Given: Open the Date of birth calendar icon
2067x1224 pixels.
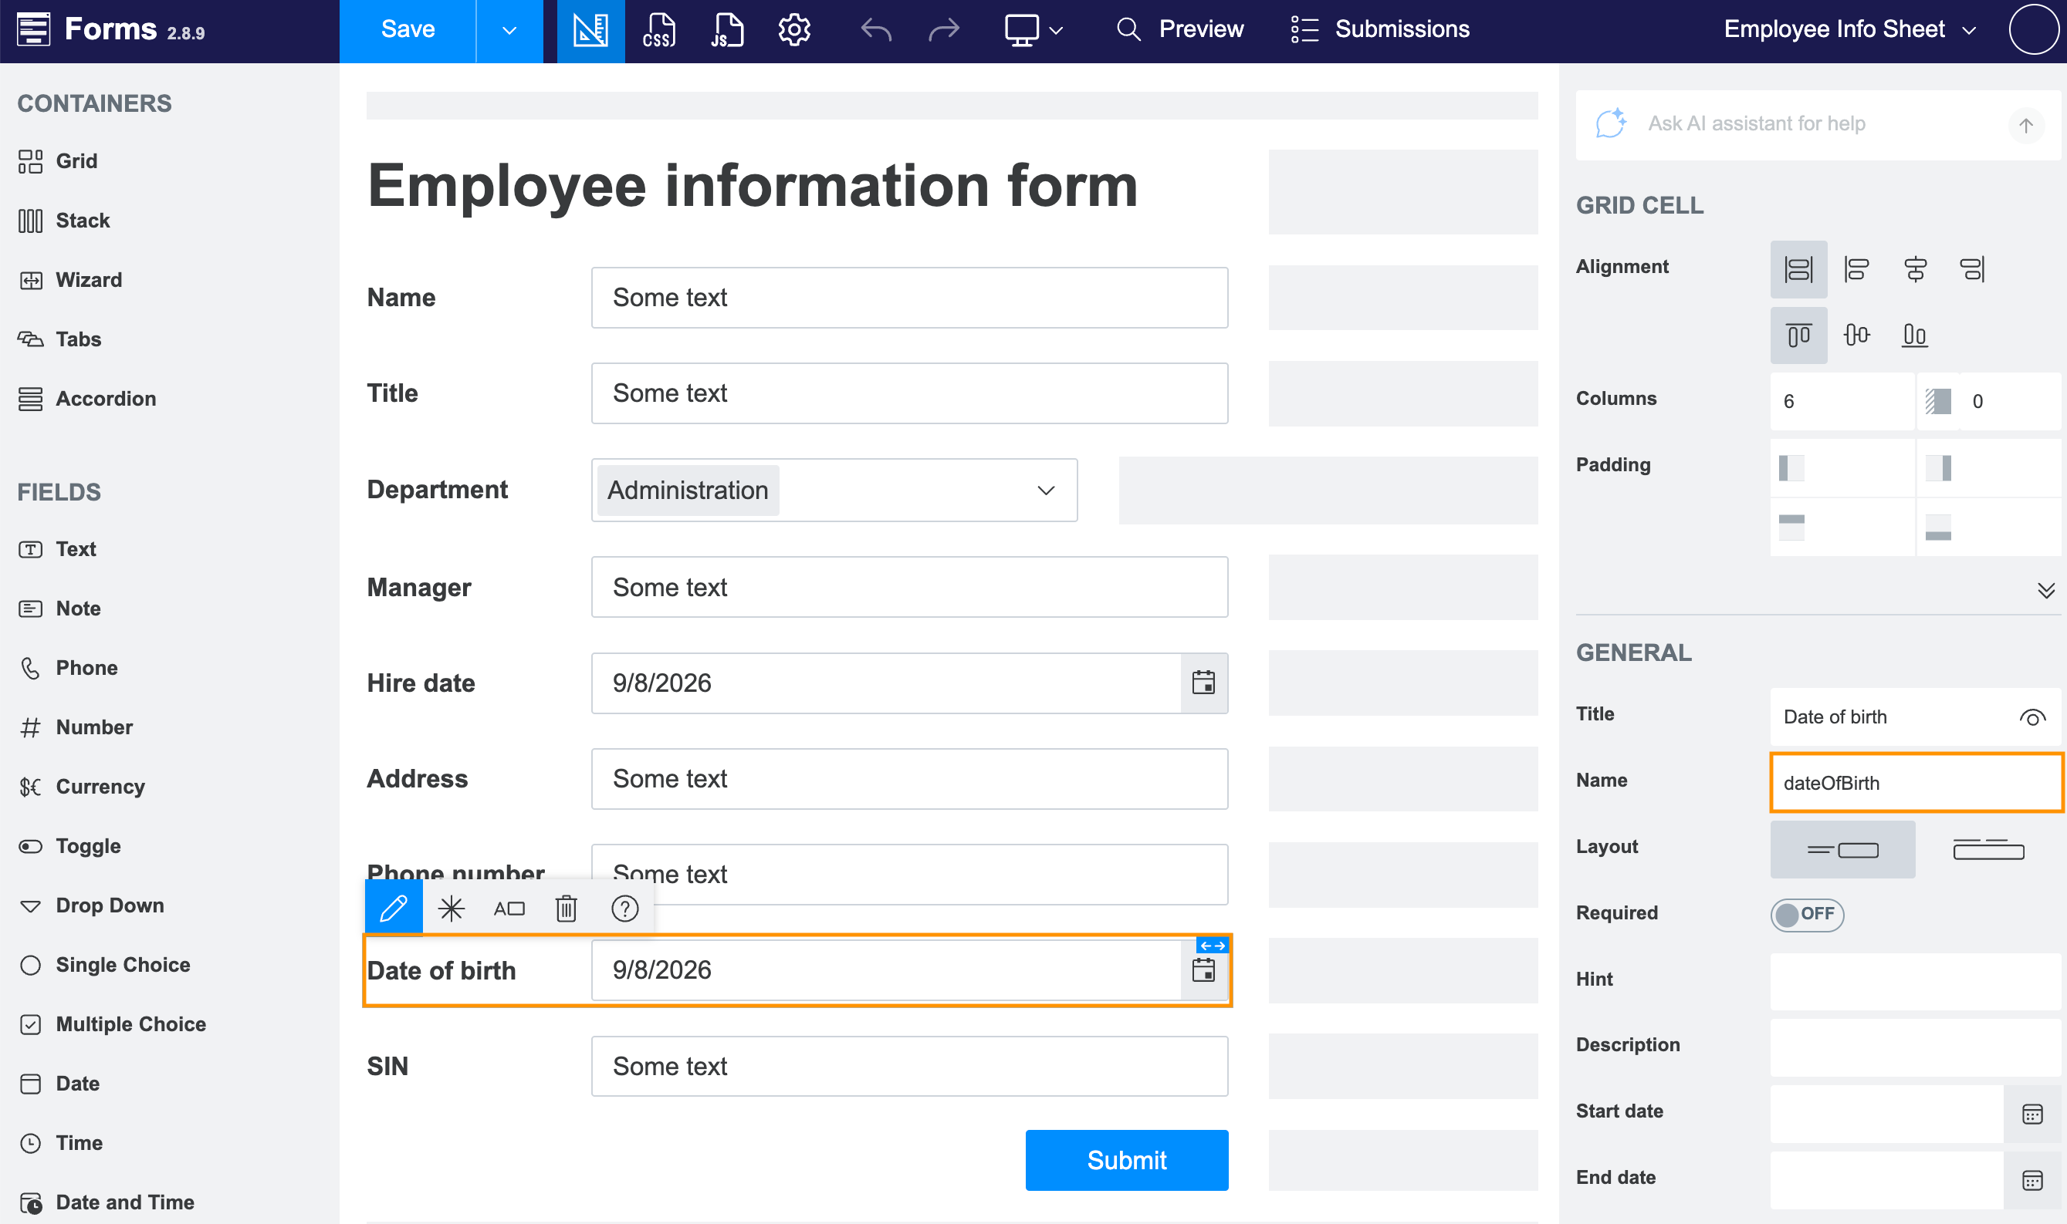Looking at the screenshot, I should click(1204, 971).
